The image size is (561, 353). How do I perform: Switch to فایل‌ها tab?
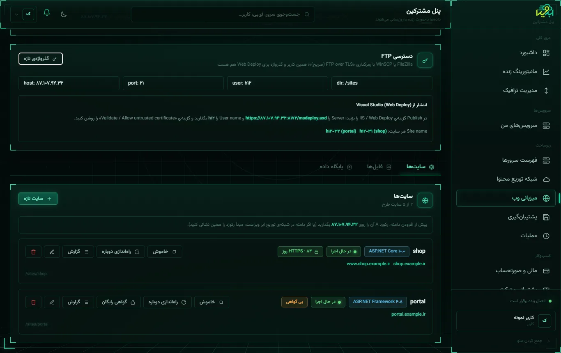coord(379,167)
